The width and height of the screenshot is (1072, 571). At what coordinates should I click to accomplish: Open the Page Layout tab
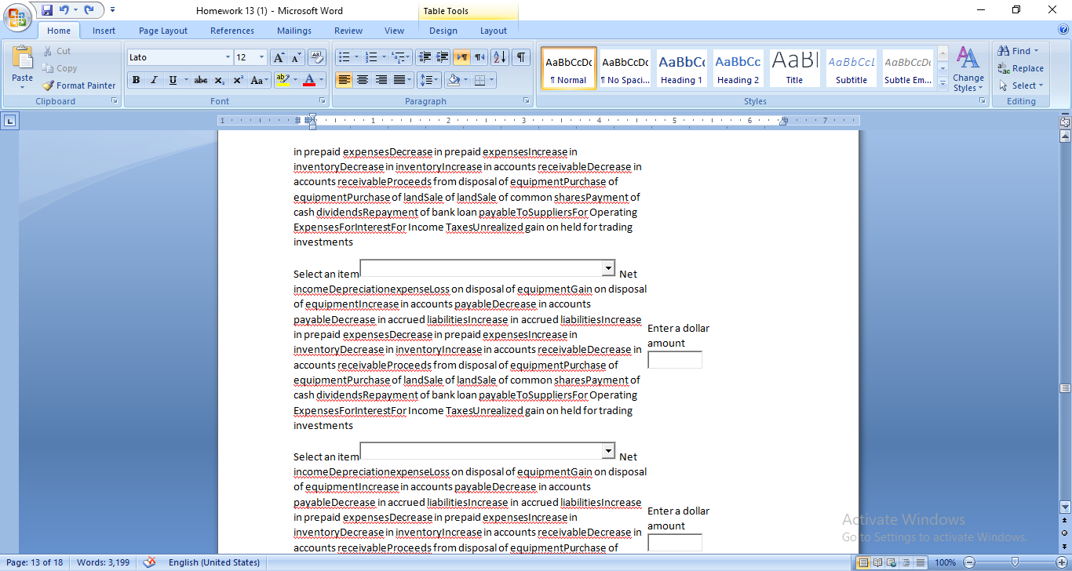(163, 31)
